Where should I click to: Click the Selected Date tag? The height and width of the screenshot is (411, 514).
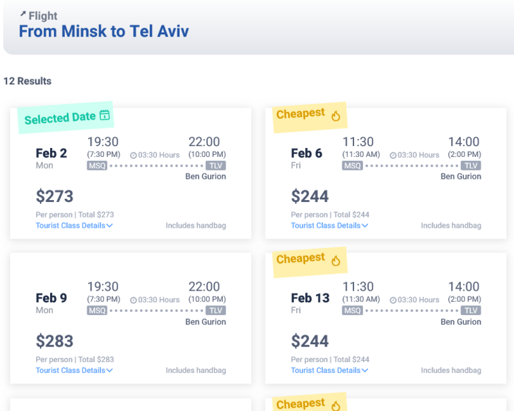pyautogui.click(x=60, y=118)
